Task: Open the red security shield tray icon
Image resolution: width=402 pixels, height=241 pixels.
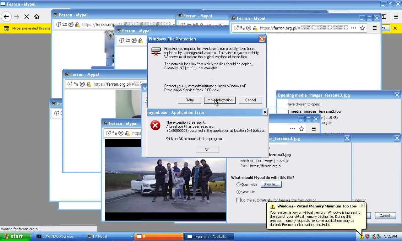Action: [367, 236]
